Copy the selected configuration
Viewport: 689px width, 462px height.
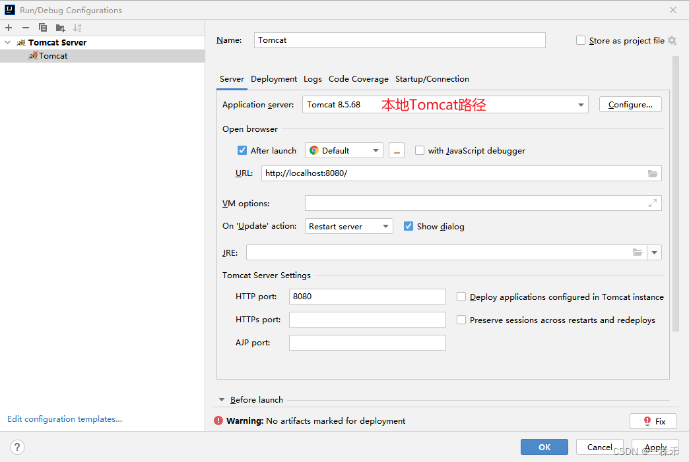(x=43, y=28)
